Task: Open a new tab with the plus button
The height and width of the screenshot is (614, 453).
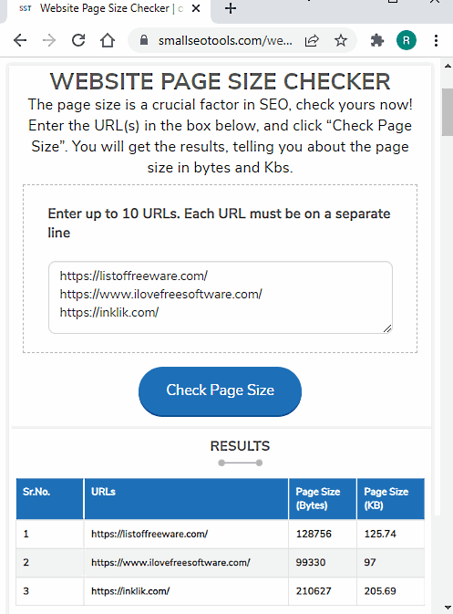Action: pos(231,8)
